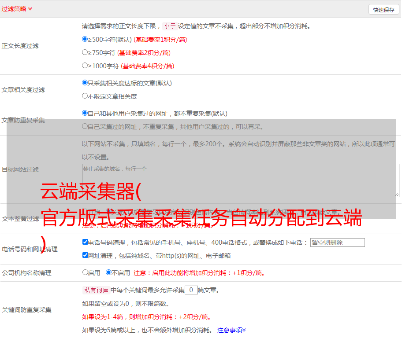Choose the ≥750字符 length filter
The height and width of the screenshot is (338, 402).
coord(85,52)
